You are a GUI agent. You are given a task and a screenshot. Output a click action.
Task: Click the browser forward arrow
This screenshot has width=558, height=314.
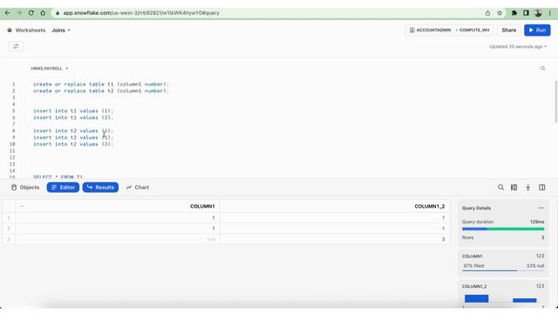[x=19, y=13]
